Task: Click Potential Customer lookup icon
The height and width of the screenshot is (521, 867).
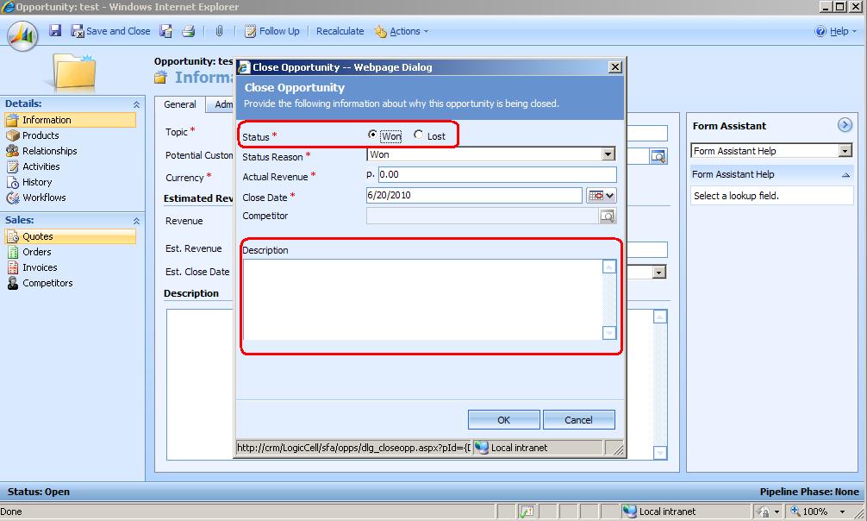Action: tap(658, 156)
